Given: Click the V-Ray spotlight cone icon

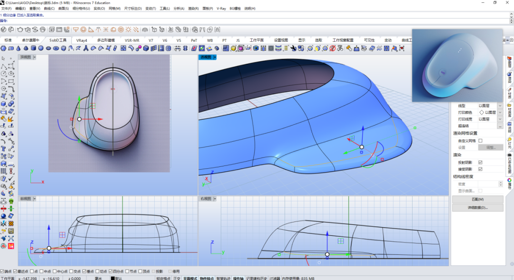Looking at the screenshot, I should 91,29.
